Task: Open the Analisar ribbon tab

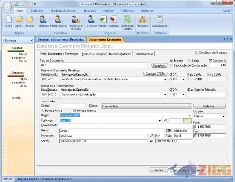Action: point(108,11)
